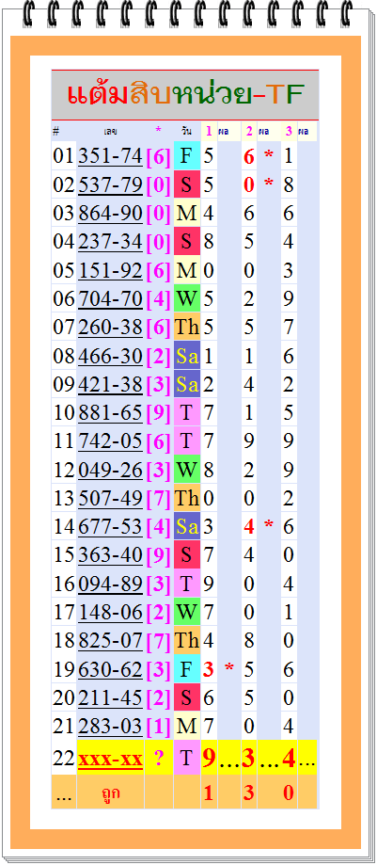Click the เลข column header
This screenshot has width=377, height=865.
tap(110, 131)
